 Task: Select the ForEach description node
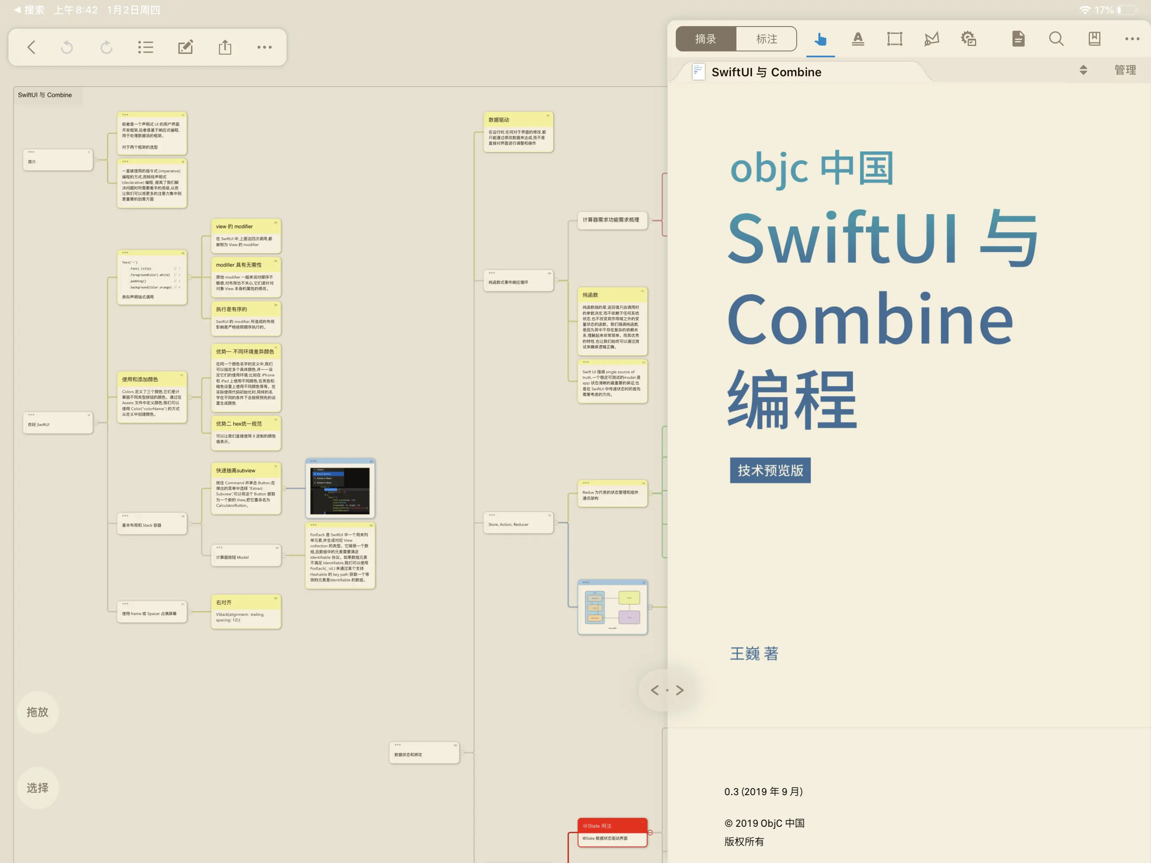coord(340,556)
